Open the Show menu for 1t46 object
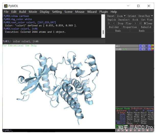The image size is (157, 134). (x=143, y=49)
